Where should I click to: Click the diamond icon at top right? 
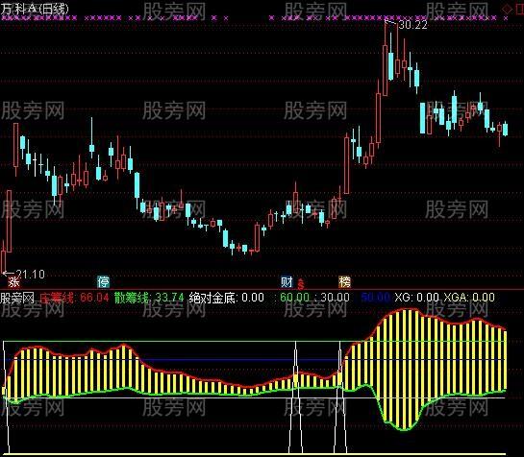[508, 10]
